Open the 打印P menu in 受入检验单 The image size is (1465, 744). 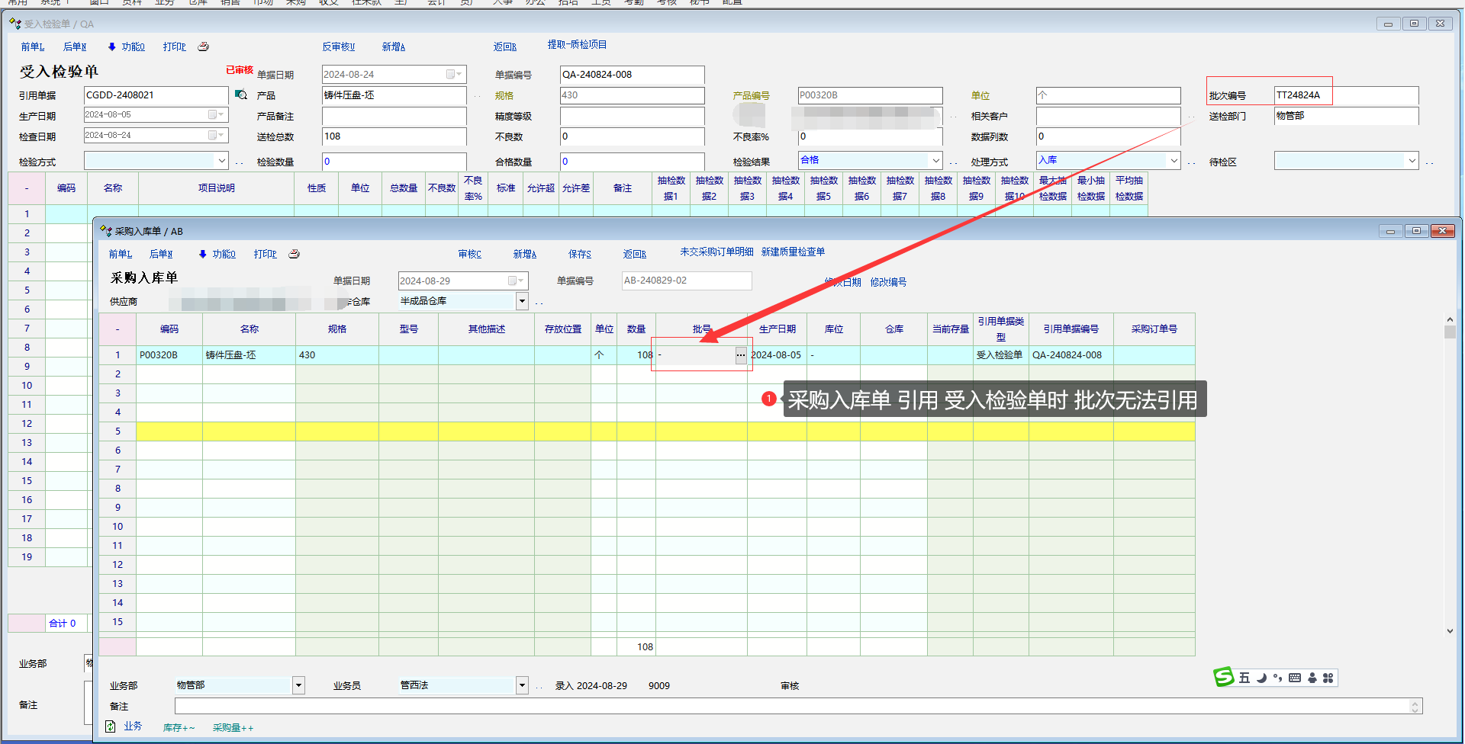point(174,46)
